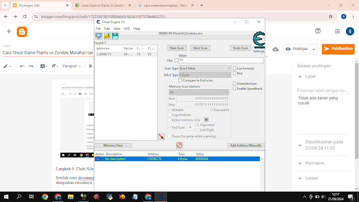359x202 pixels.
Task: Click Add Address Manually
Action: pyautogui.click(x=246, y=145)
